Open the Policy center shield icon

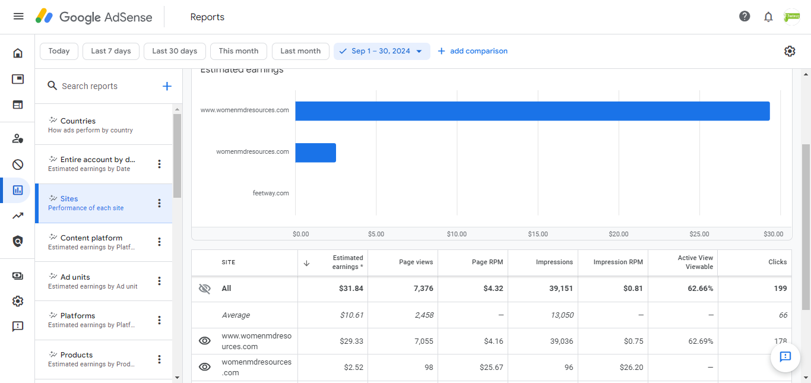(x=18, y=241)
